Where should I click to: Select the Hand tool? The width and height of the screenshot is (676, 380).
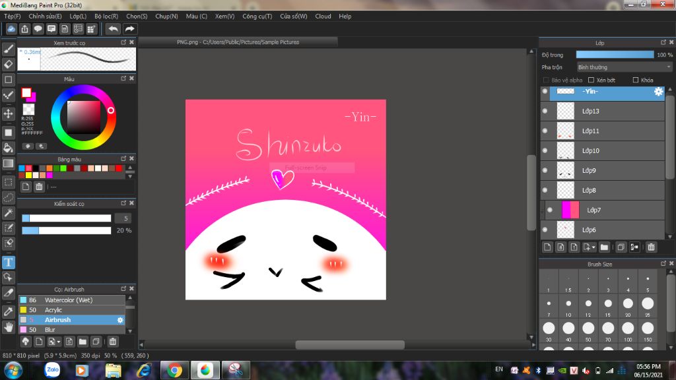point(8,327)
